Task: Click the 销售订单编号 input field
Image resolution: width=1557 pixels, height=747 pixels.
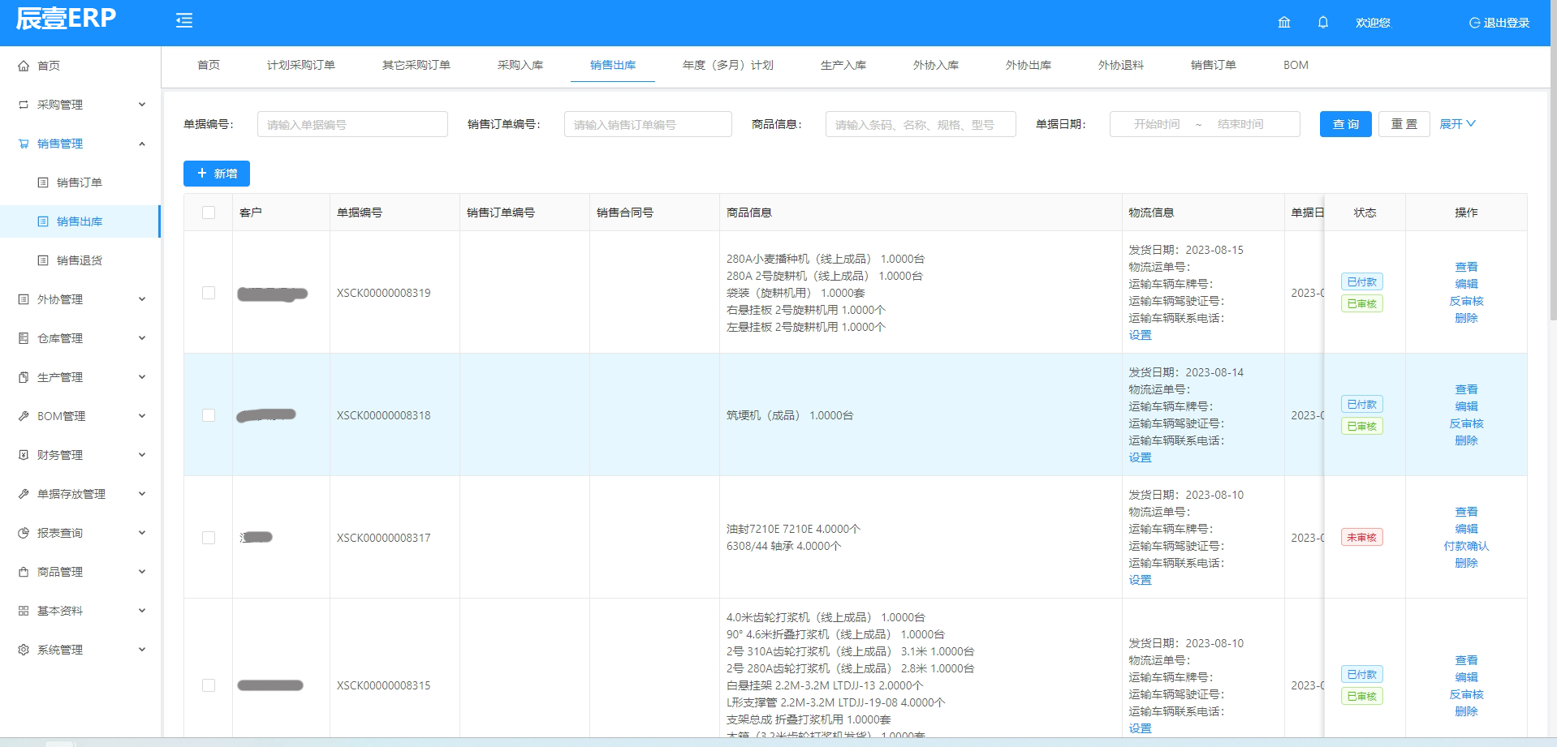Action: click(x=648, y=124)
